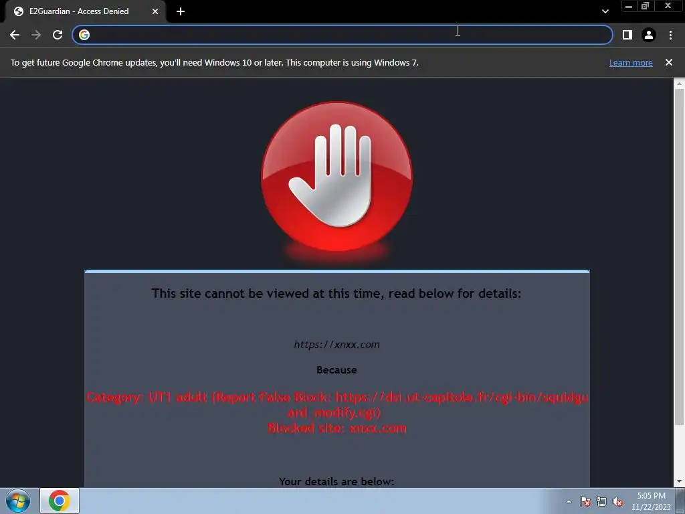Click the scrollbar up arrow
685x514 pixels.
click(x=679, y=83)
